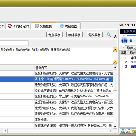Screen dimensions: 136x136
Task: Click the 删除模板 button
Action: click(x=74, y=35)
